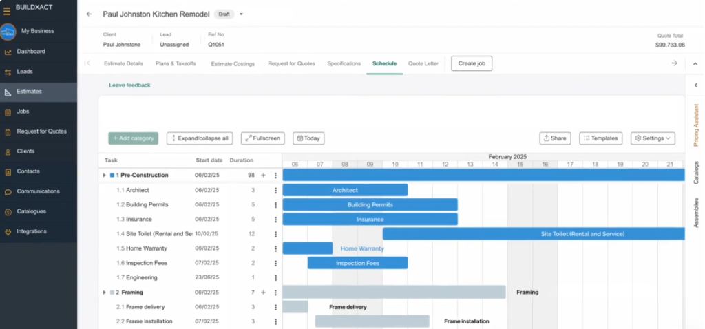Image resolution: width=705 pixels, height=329 pixels.
Task: Click the blue Pre-Construction color square
Action: click(112, 176)
